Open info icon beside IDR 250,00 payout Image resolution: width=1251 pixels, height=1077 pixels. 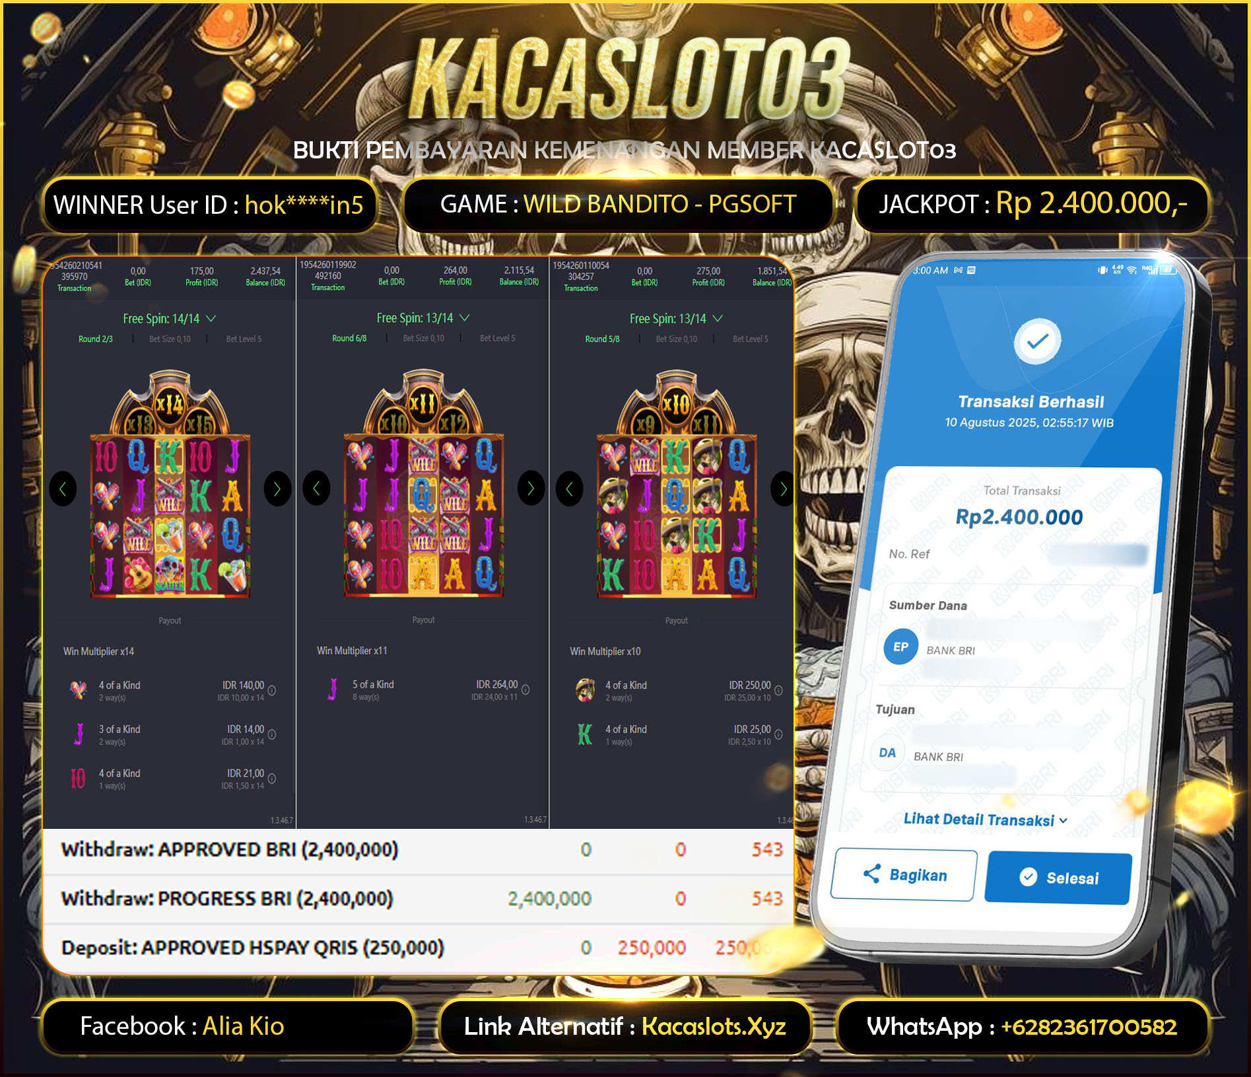pyautogui.click(x=778, y=690)
